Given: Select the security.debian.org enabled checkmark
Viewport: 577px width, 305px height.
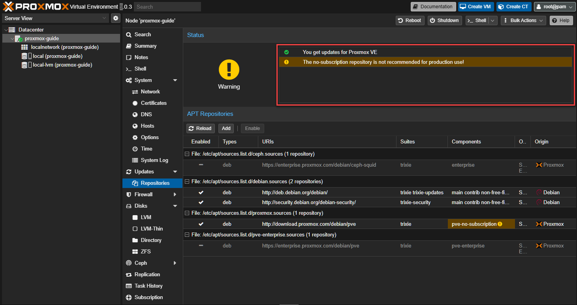Looking at the screenshot, I should [x=201, y=202].
